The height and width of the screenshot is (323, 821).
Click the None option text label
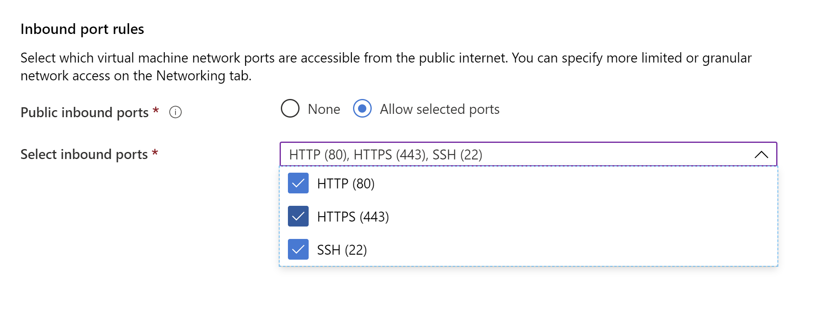pyautogui.click(x=324, y=109)
